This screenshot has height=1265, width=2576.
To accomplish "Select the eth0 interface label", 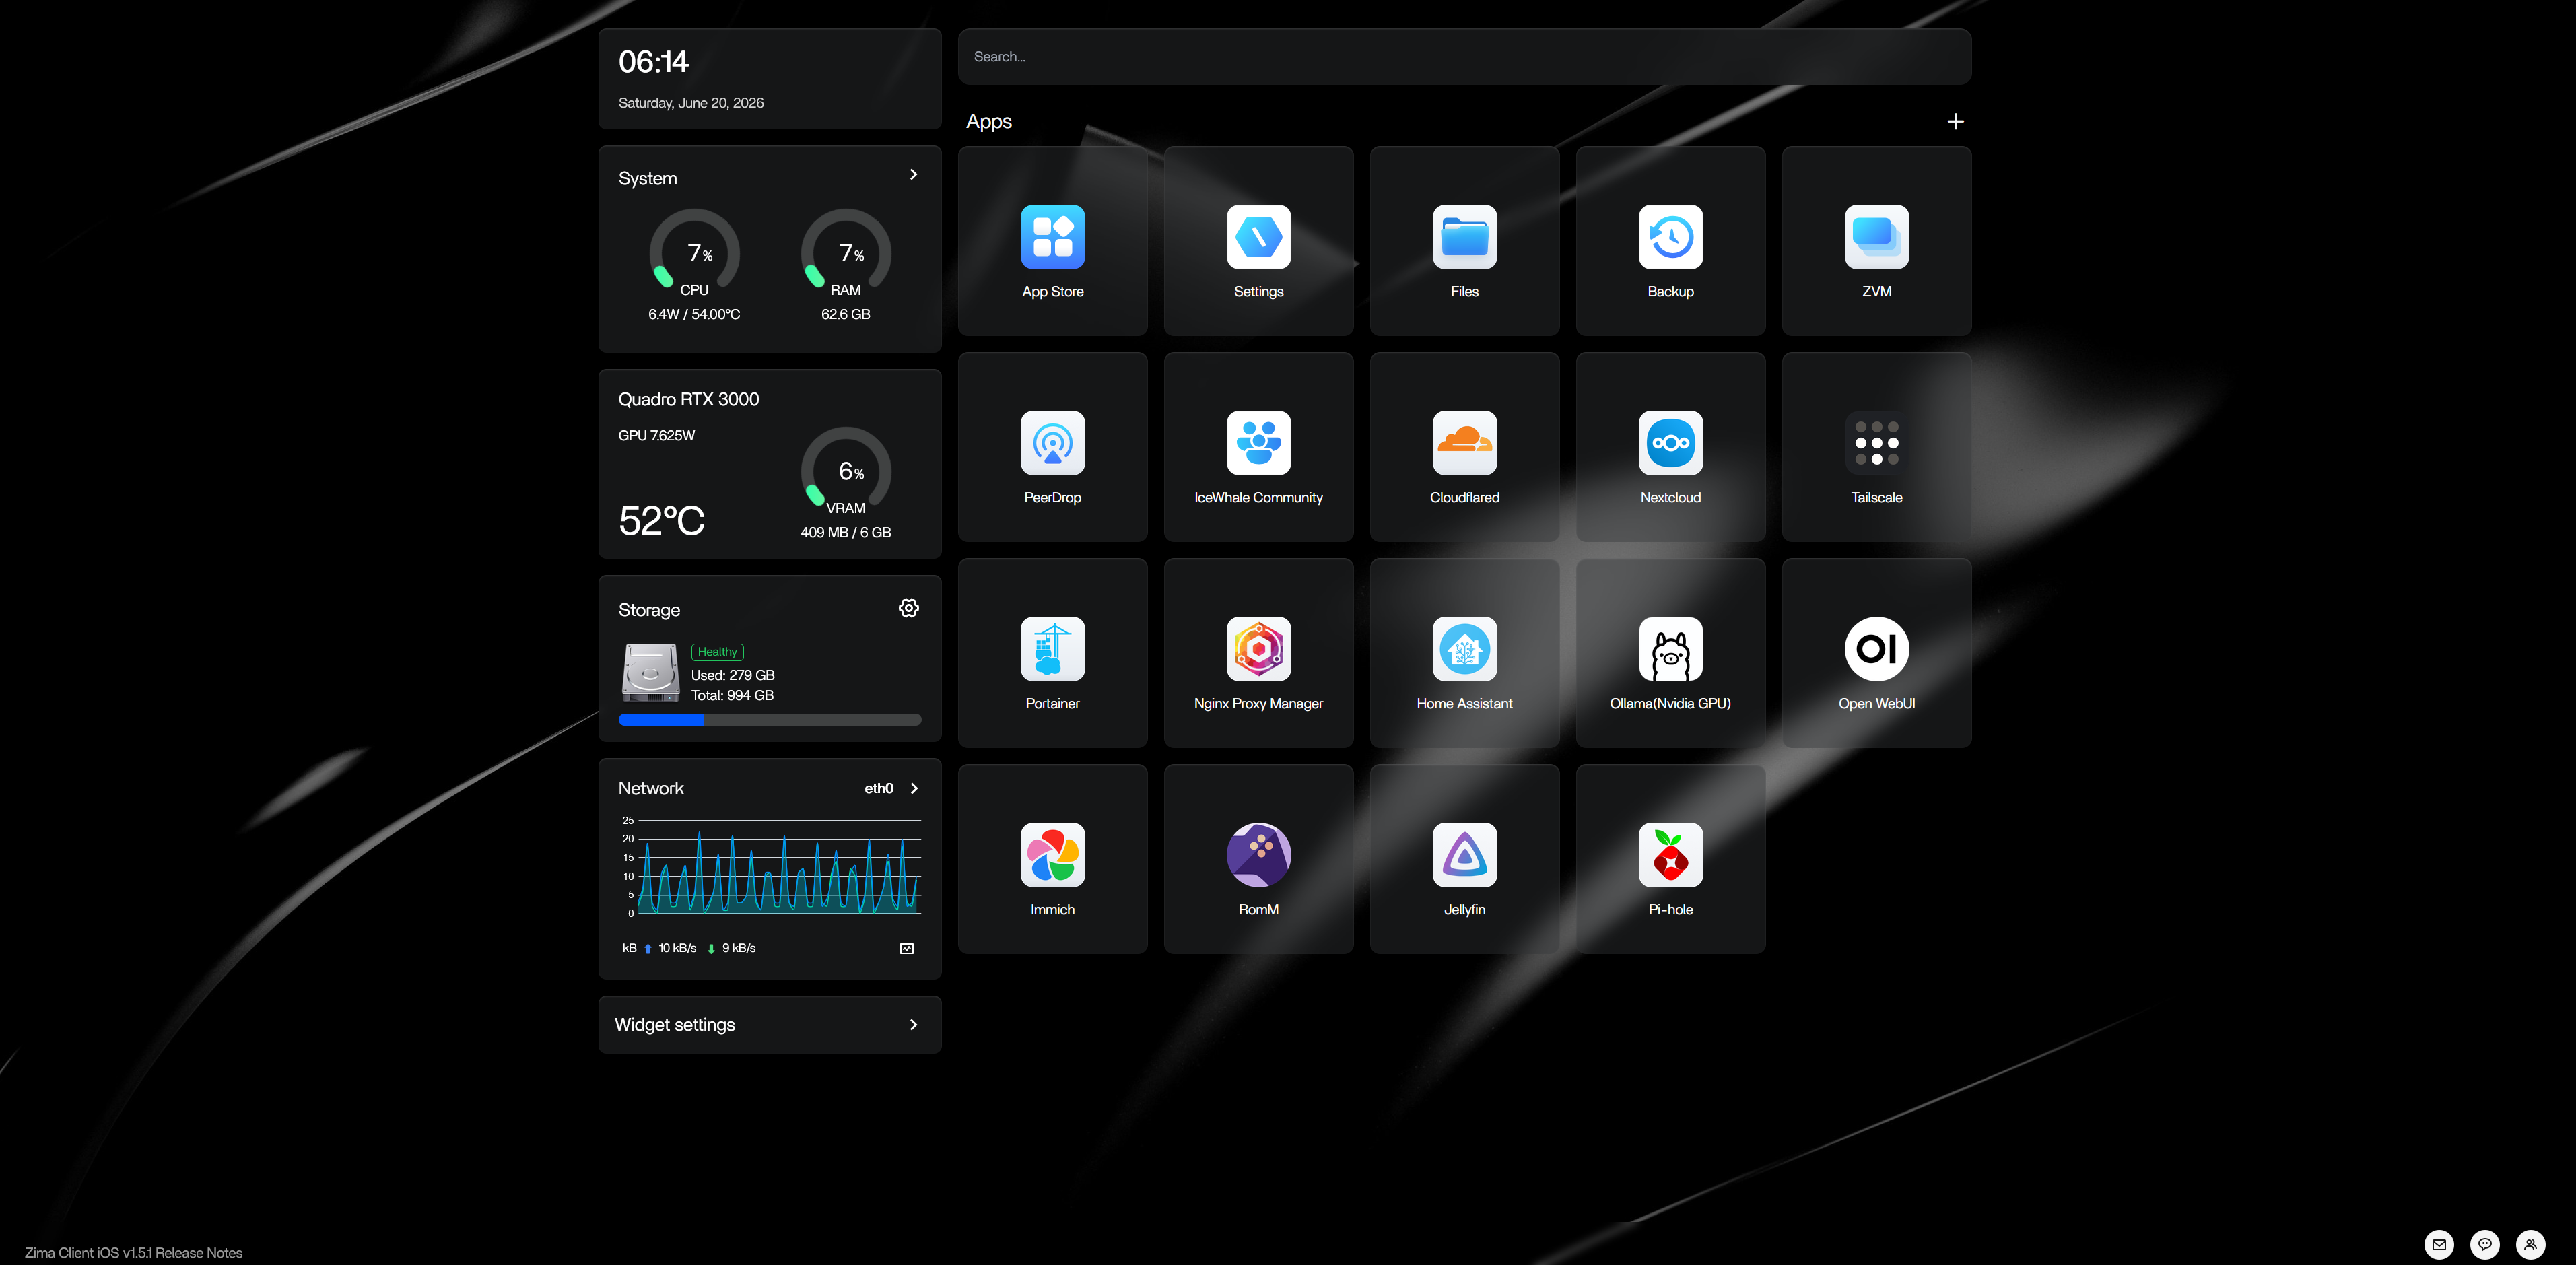I will pyautogui.click(x=878, y=788).
